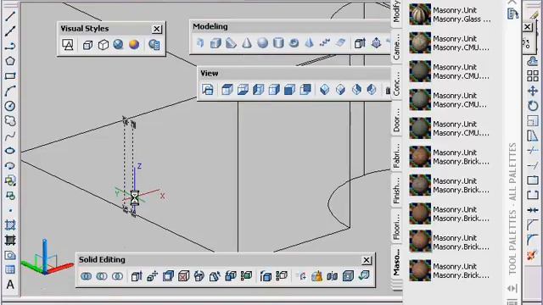This screenshot has width=543, height=305.
Task: Select Move tool in Modify toolbar
Action: pyautogui.click(x=533, y=91)
